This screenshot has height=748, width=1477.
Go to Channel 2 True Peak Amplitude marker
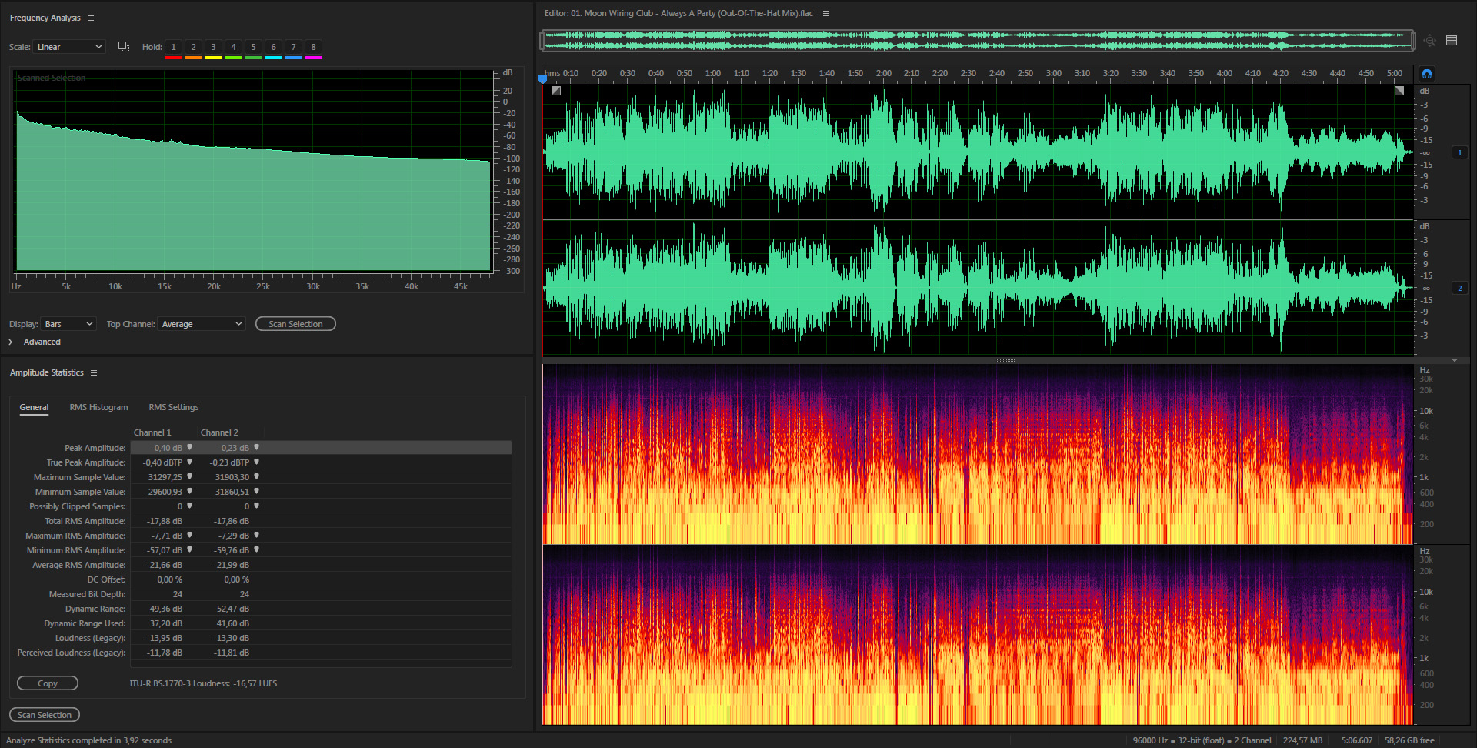[x=256, y=462]
